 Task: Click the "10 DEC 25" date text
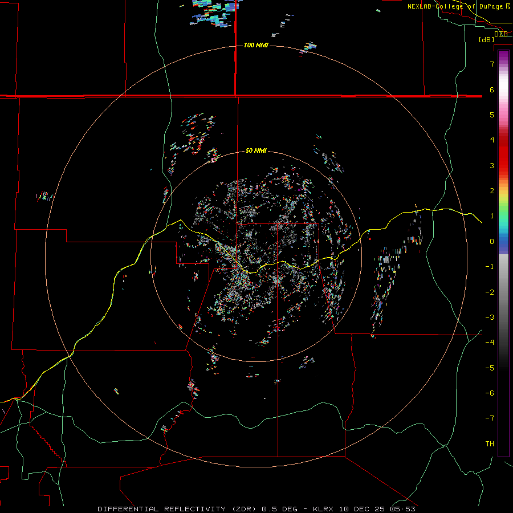(x=363, y=509)
